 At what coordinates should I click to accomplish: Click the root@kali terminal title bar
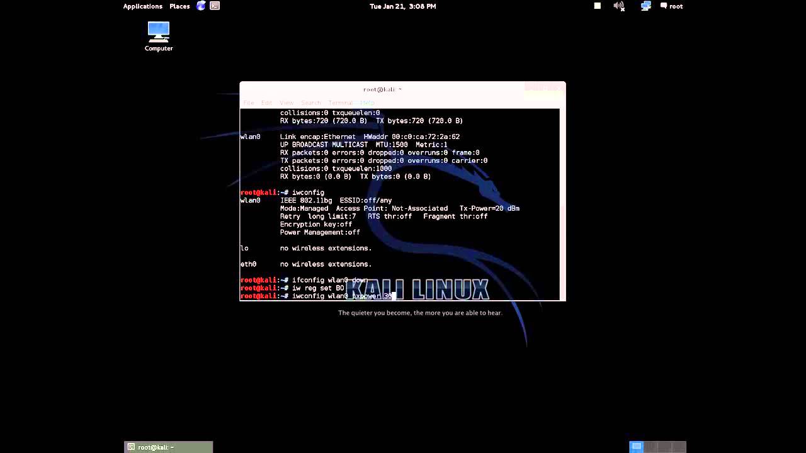382,89
